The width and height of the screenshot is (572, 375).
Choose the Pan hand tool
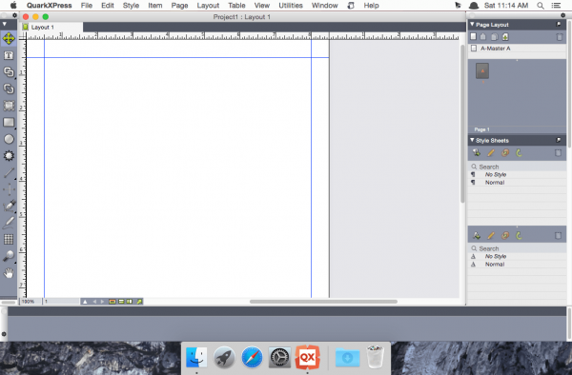click(x=9, y=273)
